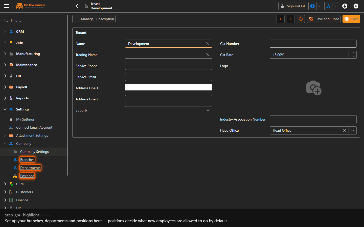
Task: Open the Head Office dropdown arrow
Action: pyautogui.click(x=353, y=130)
